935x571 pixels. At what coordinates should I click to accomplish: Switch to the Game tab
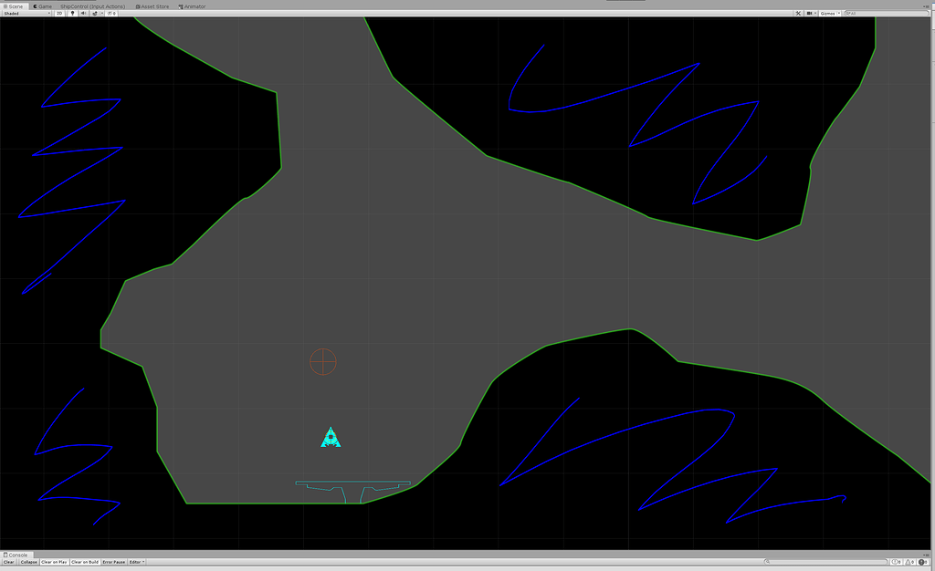42,5
